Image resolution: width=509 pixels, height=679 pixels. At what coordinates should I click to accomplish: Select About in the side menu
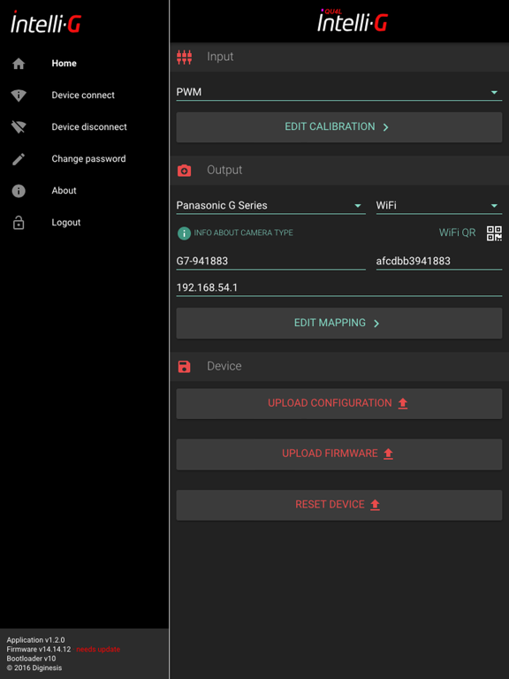pyautogui.click(x=64, y=191)
